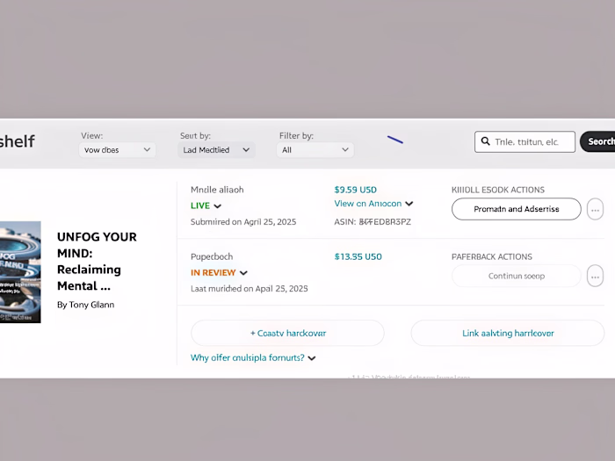Screen dimensions: 615x461
Task: Click the book cover thumbnail
Action: tap(20, 272)
